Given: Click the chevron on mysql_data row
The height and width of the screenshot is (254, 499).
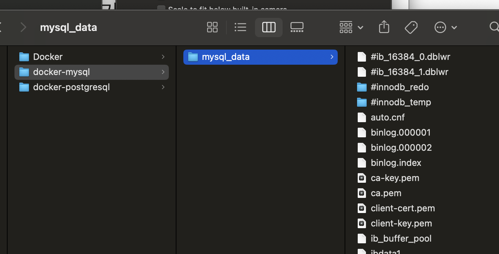Looking at the screenshot, I should pos(332,57).
